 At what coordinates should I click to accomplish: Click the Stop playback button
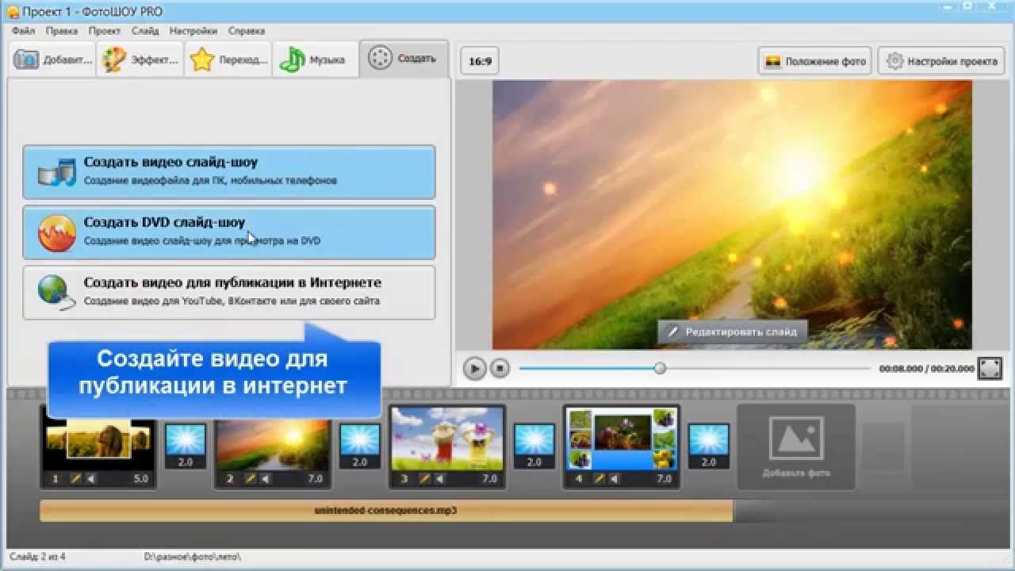click(x=499, y=369)
